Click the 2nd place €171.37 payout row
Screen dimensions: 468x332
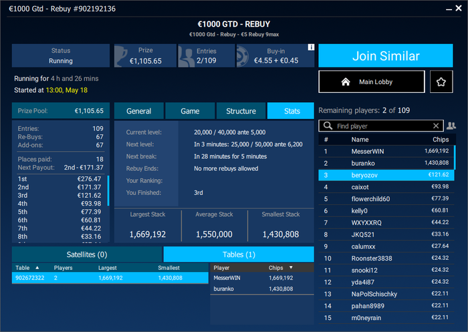point(59,187)
